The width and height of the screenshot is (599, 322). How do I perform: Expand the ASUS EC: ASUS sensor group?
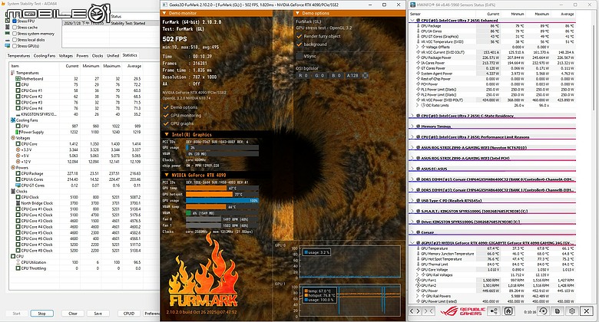tap(412, 169)
